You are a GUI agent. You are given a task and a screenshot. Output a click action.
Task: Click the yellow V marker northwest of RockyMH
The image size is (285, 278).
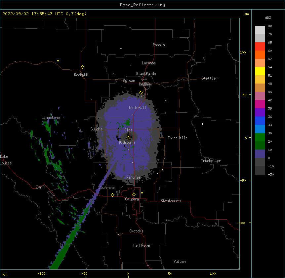pos(58,61)
